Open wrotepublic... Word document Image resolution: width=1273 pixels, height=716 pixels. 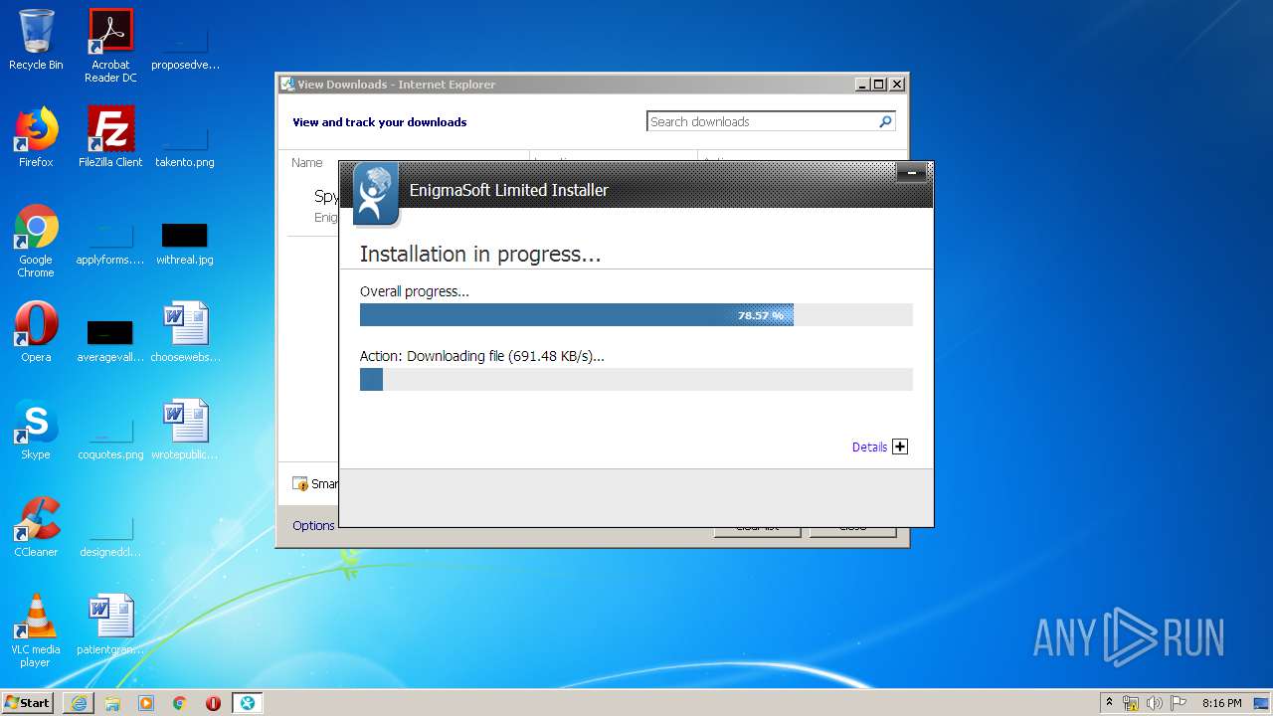point(185,430)
